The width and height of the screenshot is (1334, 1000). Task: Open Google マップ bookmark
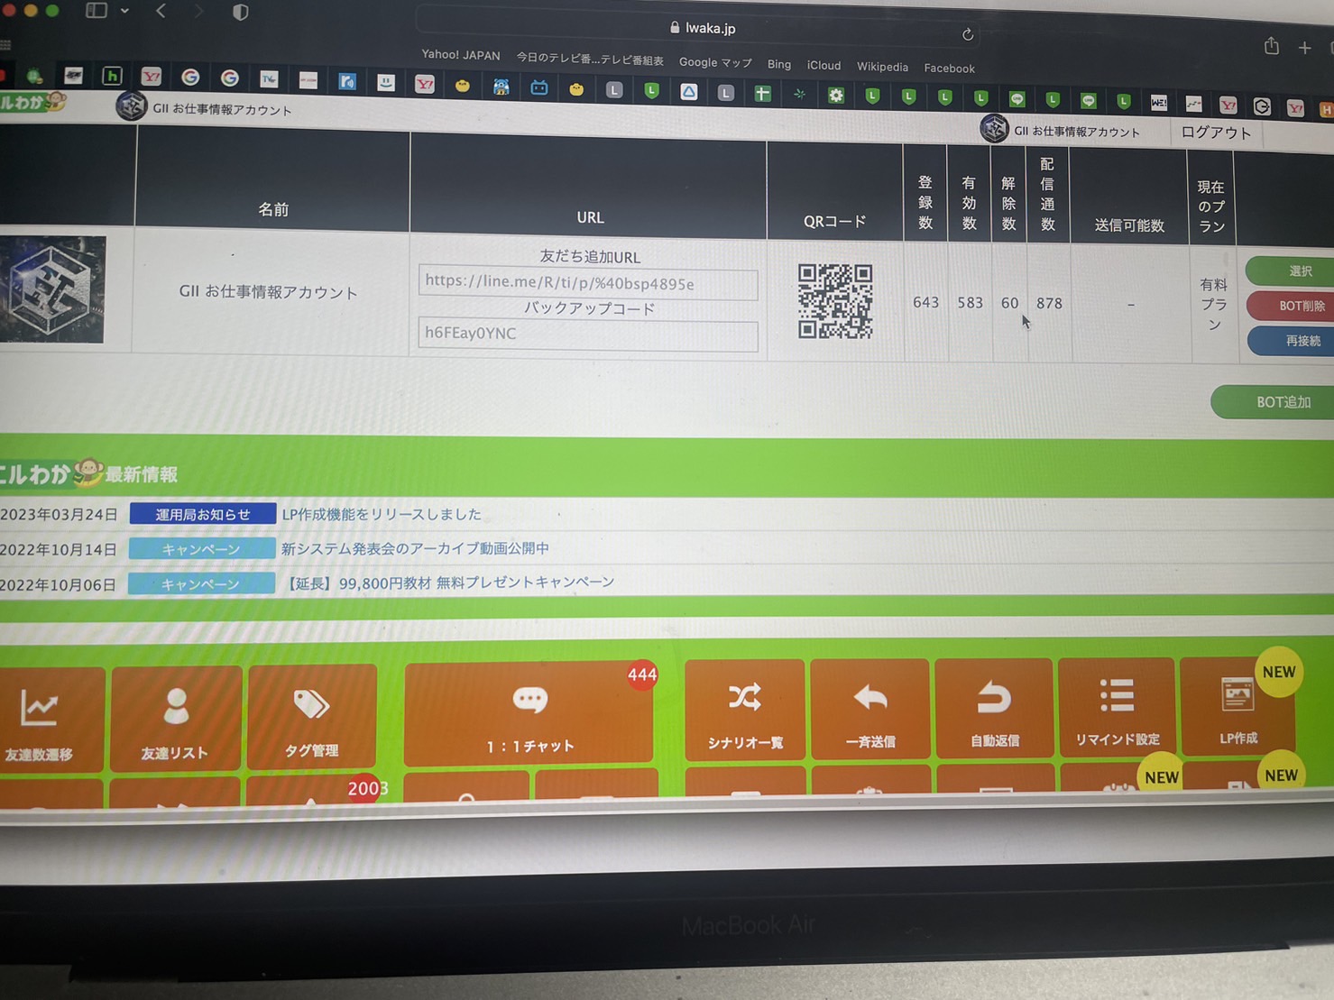click(715, 62)
